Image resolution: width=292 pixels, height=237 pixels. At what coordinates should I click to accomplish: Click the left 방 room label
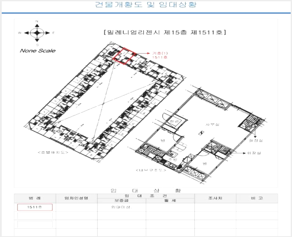163,140
